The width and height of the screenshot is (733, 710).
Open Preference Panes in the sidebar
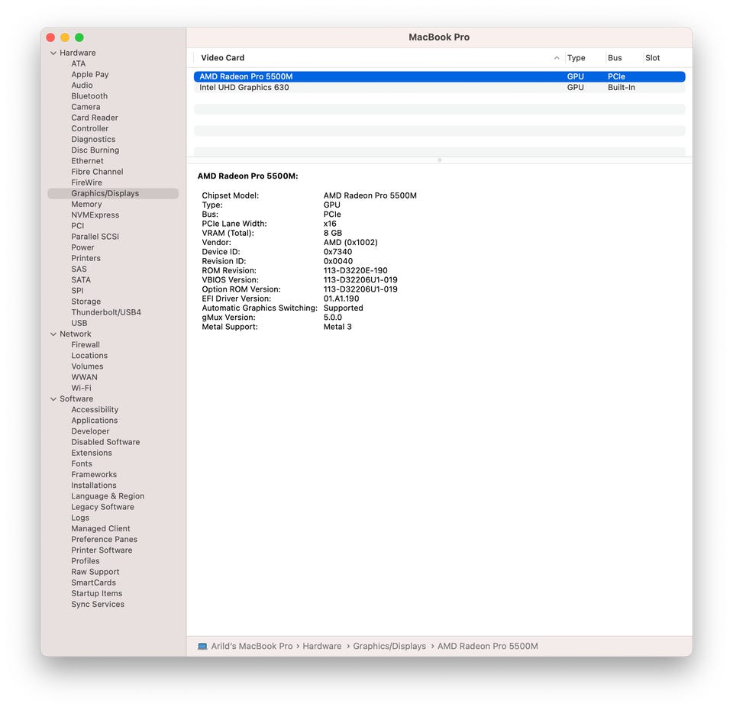pyautogui.click(x=105, y=540)
